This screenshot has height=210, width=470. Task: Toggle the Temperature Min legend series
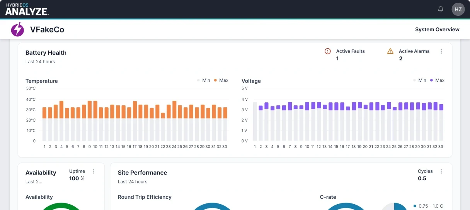pos(203,80)
